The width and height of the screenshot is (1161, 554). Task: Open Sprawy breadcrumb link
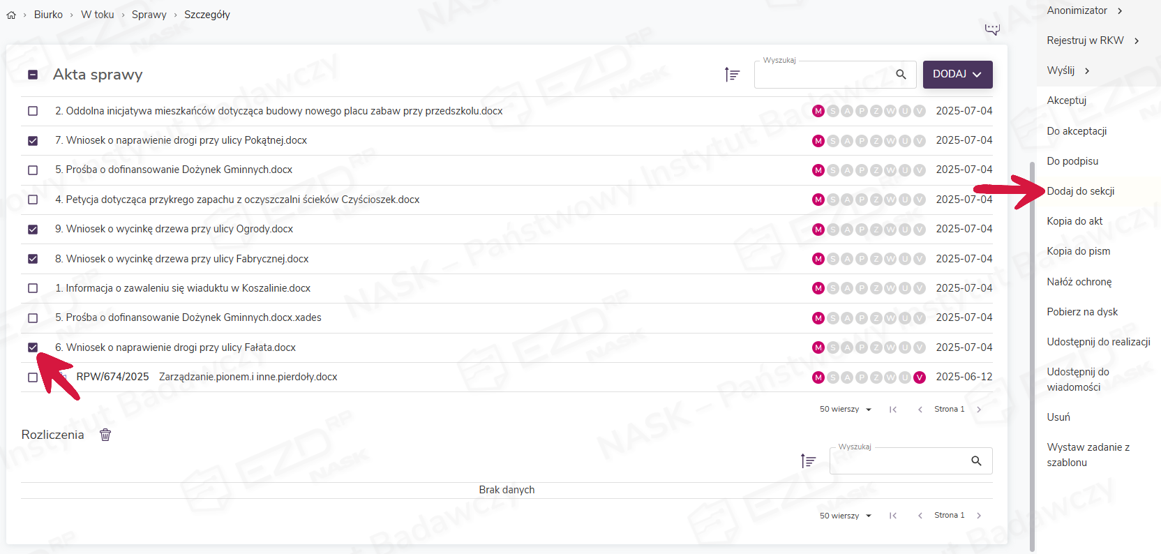pos(149,15)
